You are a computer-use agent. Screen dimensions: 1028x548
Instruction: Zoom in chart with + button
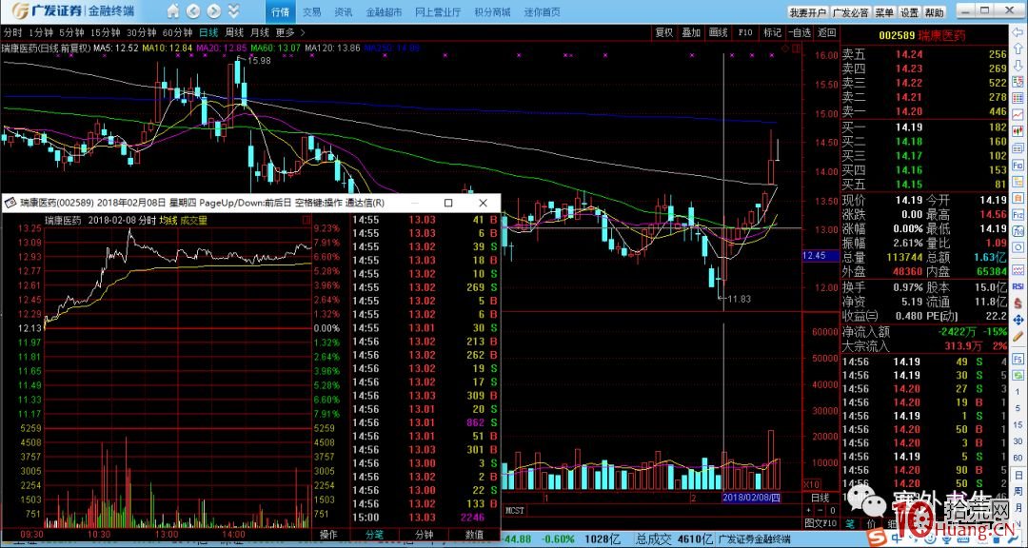tap(810, 510)
